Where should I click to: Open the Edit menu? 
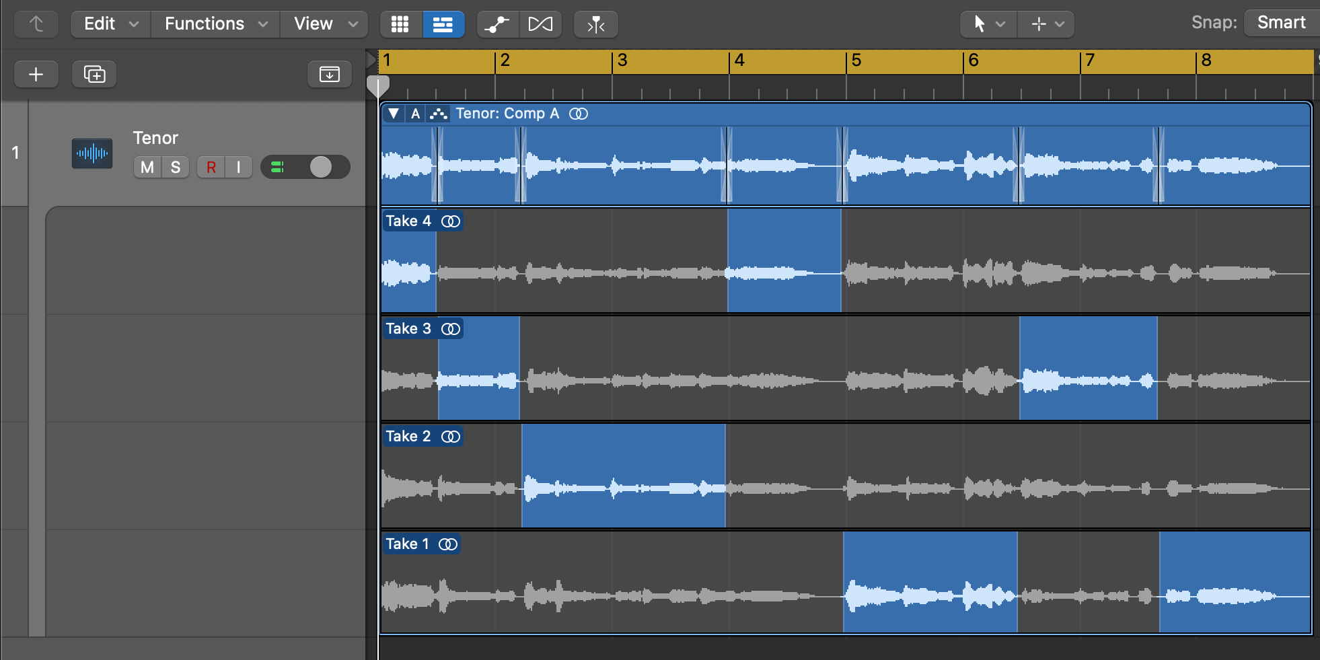[x=110, y=24]
